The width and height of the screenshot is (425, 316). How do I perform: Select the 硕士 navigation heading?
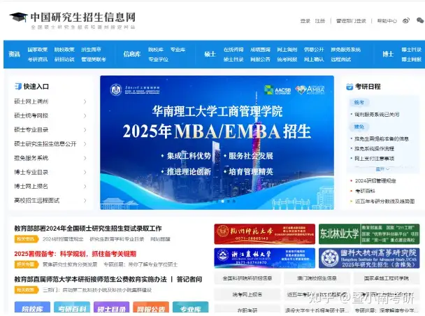(x=210, y=55)
